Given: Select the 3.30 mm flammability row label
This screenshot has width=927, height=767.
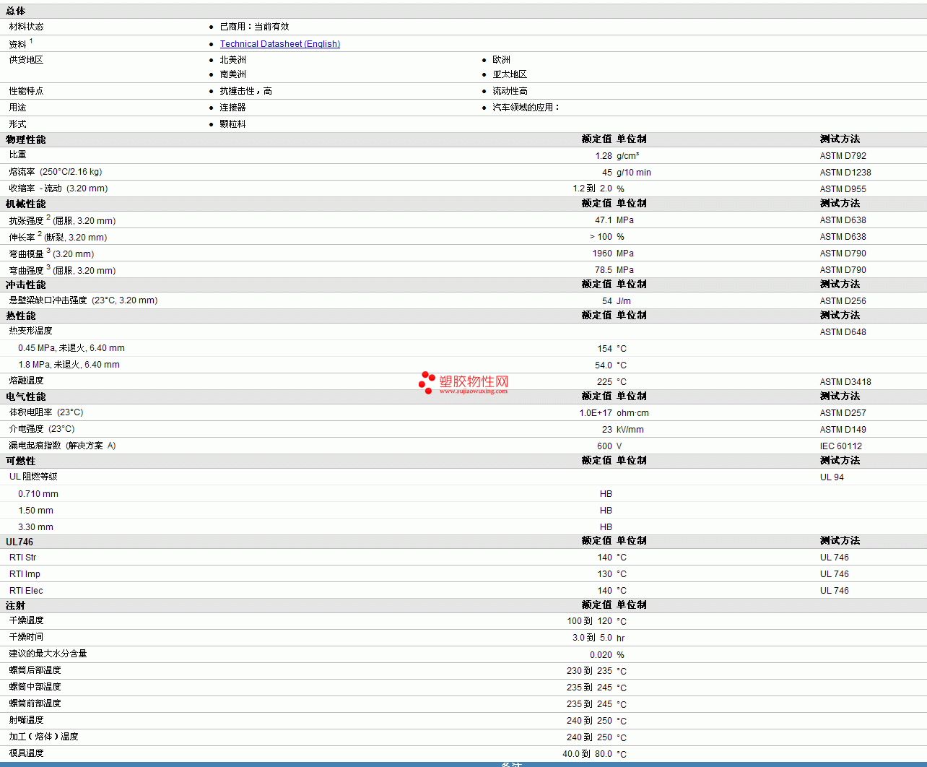Looking at the screenshot, I should click(35, 527).
